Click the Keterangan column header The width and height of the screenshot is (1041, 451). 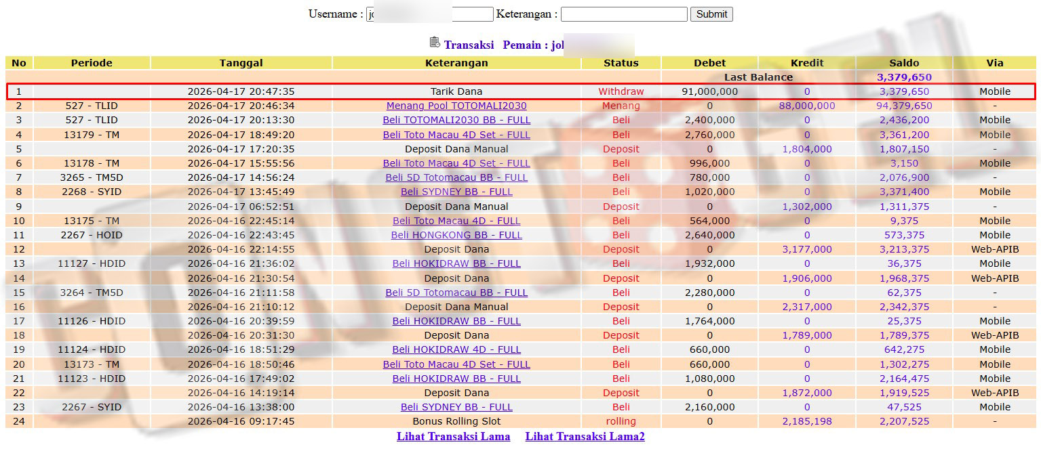456,63
